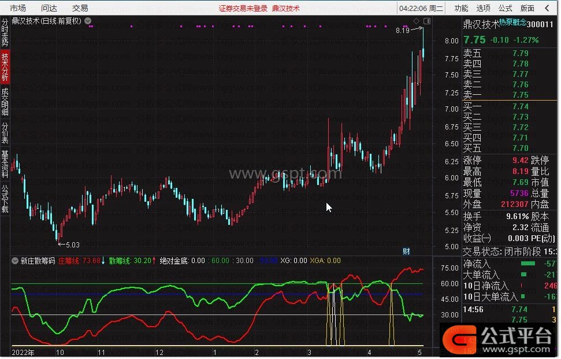561x359 pixels.
Task: Click the 卖二 price 7.76
Action: pos(520,84)
